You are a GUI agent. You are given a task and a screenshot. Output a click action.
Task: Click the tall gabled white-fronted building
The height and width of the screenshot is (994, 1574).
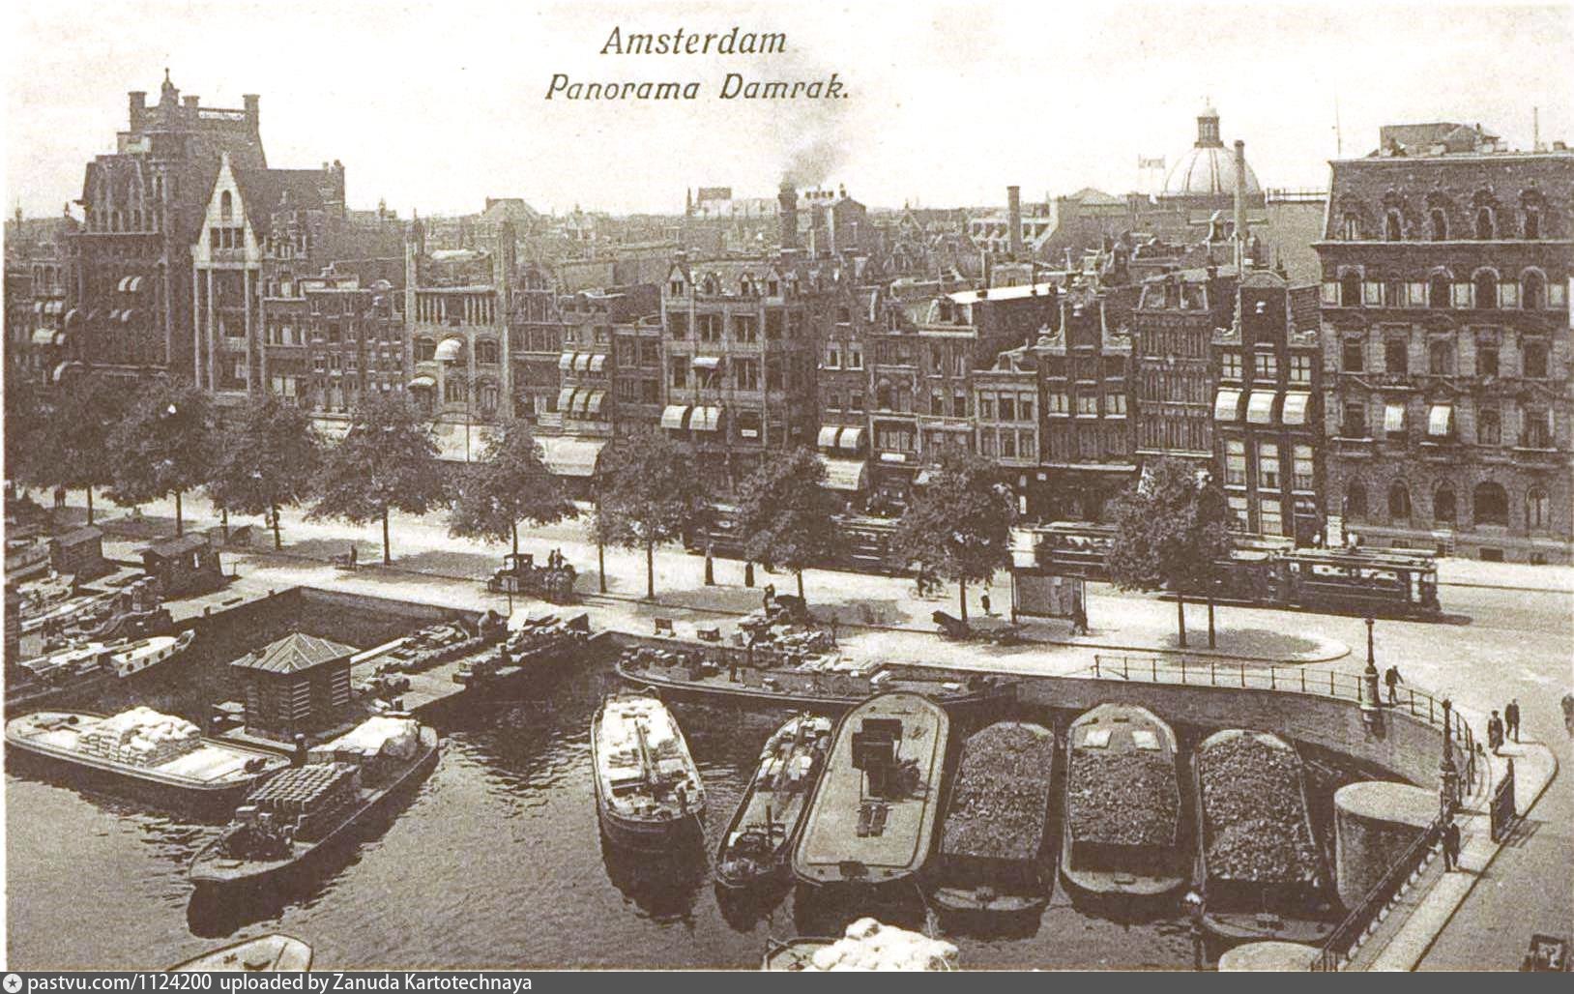click(226, 276)
